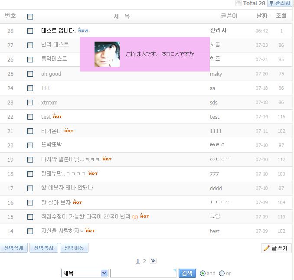The height and width of the screenshot is (280, 294).
Task: Check the box for post 15
Action: coord(30,217)
